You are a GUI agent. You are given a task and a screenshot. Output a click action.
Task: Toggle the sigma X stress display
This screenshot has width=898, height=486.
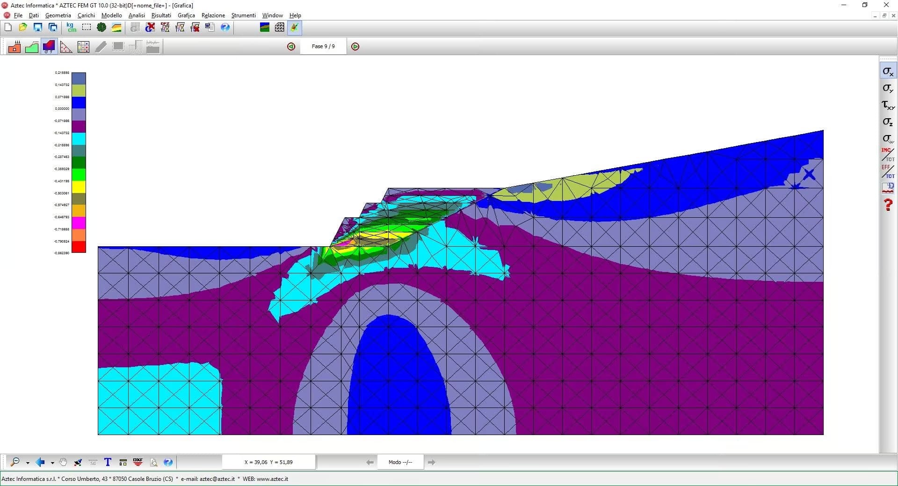coord(887,71)
